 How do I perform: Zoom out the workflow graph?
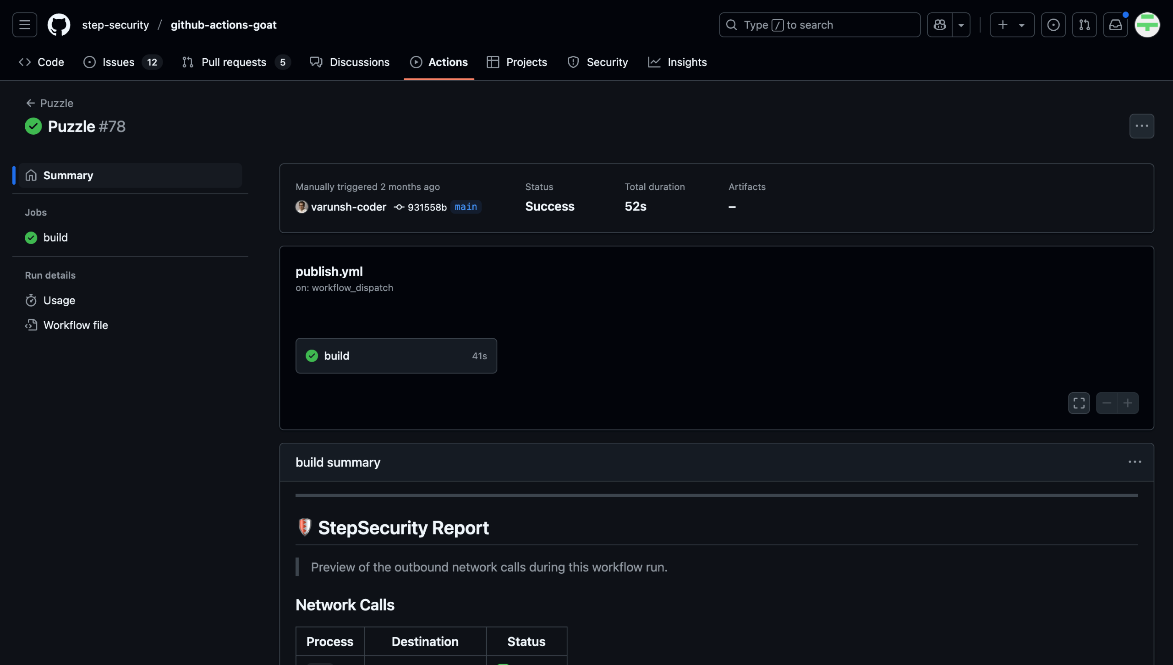[1107, 403]
